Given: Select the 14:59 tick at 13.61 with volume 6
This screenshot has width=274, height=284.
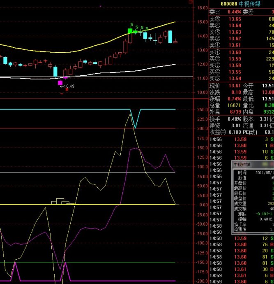Looking at the screenshot, I should [242, 275].
